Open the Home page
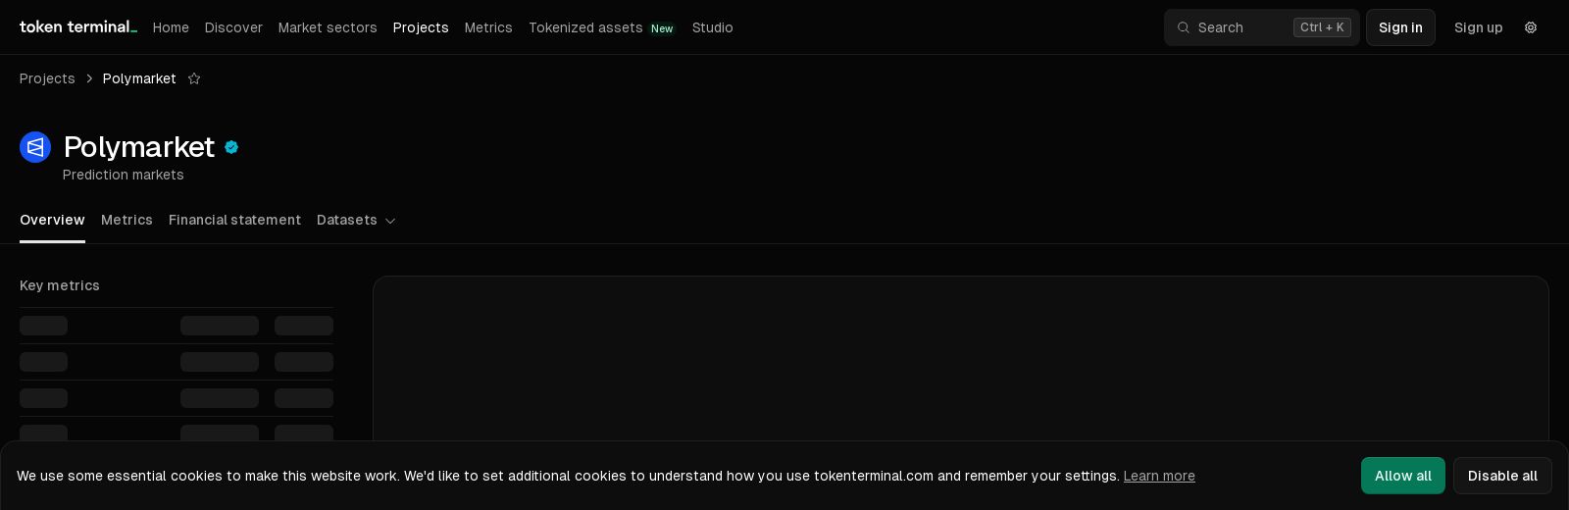The image size is (1569, 510). [171, 27]
